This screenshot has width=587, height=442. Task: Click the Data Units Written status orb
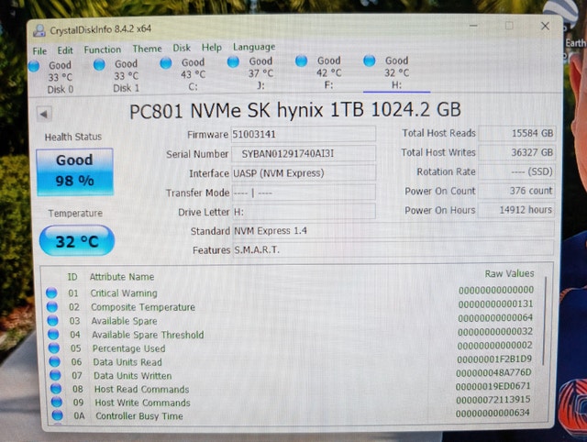(55, 375)
